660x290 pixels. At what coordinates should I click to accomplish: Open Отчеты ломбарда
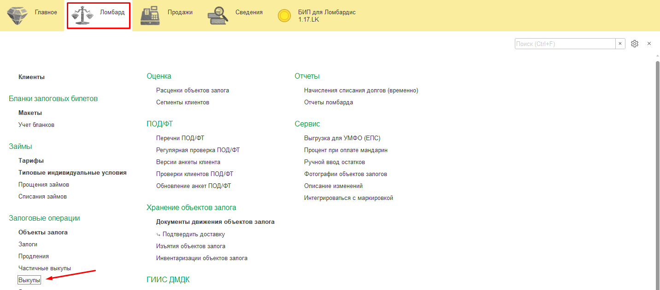point(329,102)
